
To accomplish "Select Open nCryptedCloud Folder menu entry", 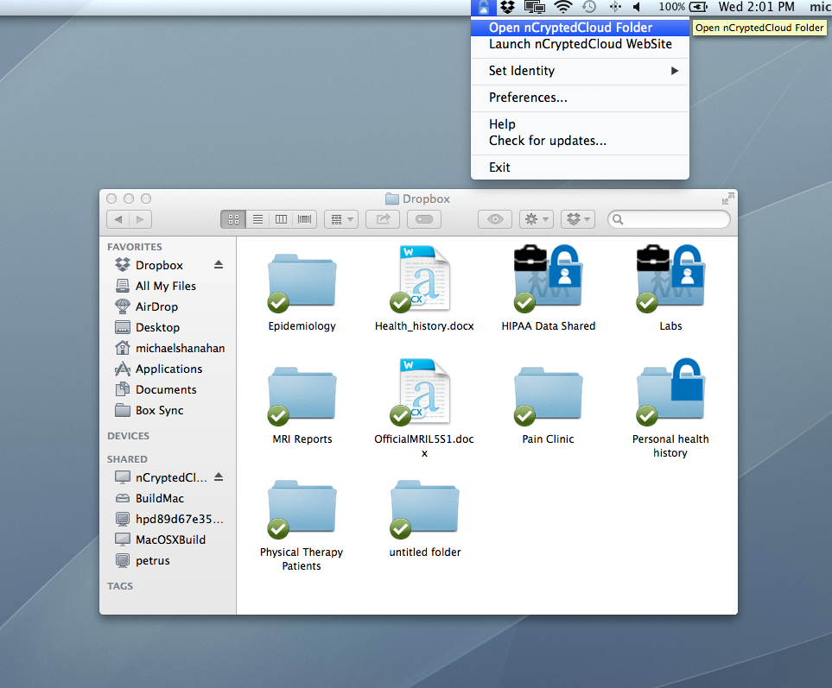I will tap(580, 28).
